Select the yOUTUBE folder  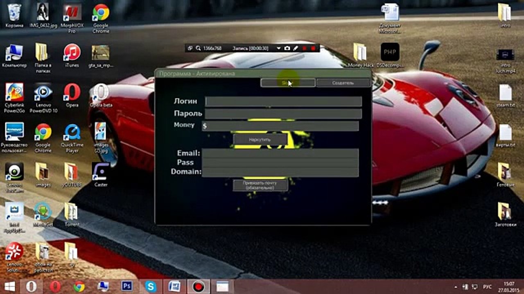[72, 175]
